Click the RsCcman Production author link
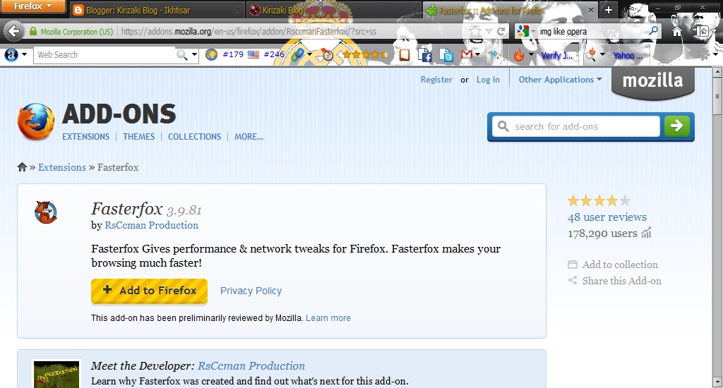 point(151,225)
